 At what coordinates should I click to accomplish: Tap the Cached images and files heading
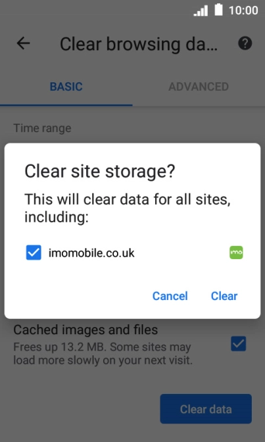pyautogui.click(x=85, y=330)
